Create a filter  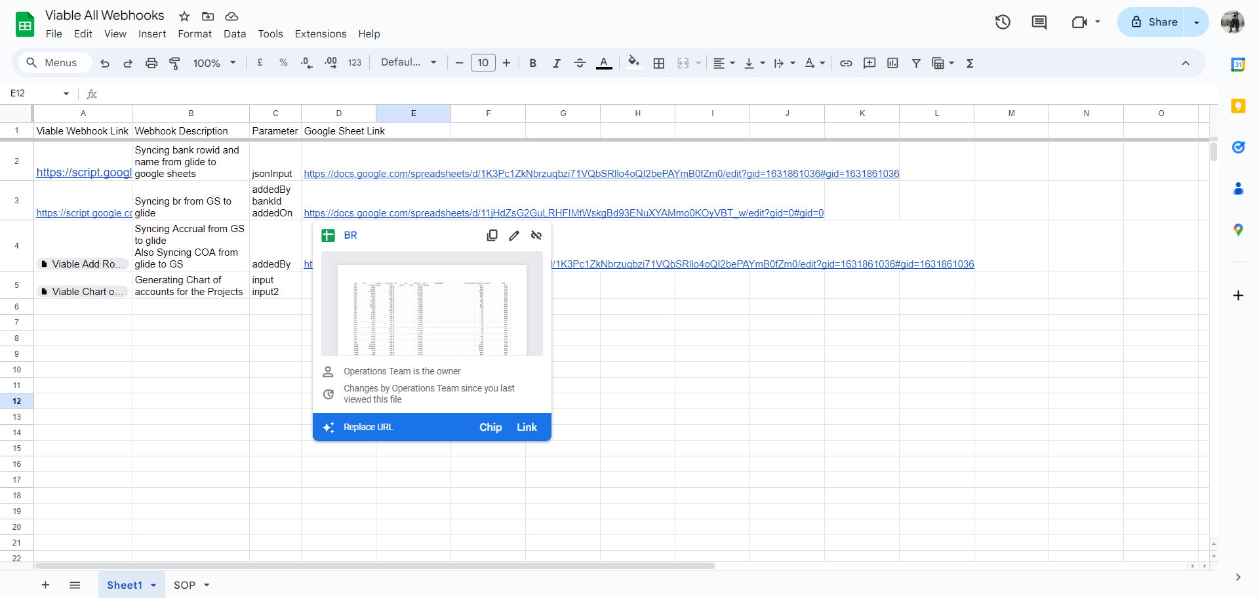[916, 63]
